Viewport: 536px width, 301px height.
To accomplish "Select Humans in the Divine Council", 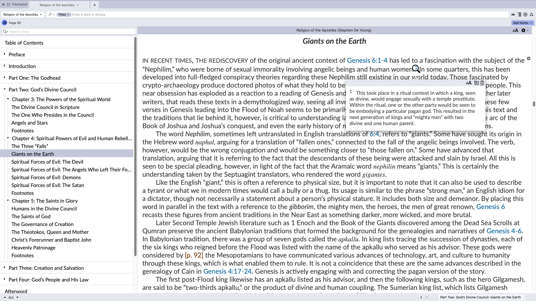I will 44,209.
